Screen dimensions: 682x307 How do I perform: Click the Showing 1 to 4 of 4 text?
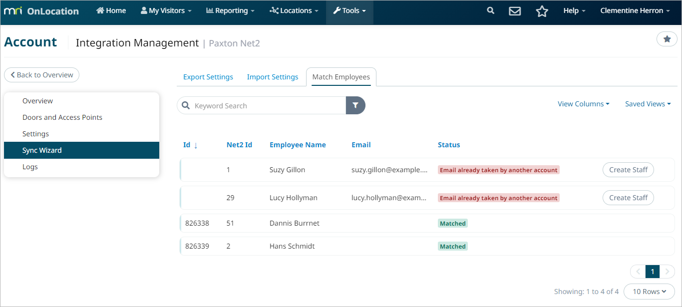point(586,292)
